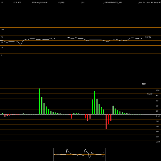Click the DHANILOANS_NW symbol title
161x161 pixels.
click(113, 3)
